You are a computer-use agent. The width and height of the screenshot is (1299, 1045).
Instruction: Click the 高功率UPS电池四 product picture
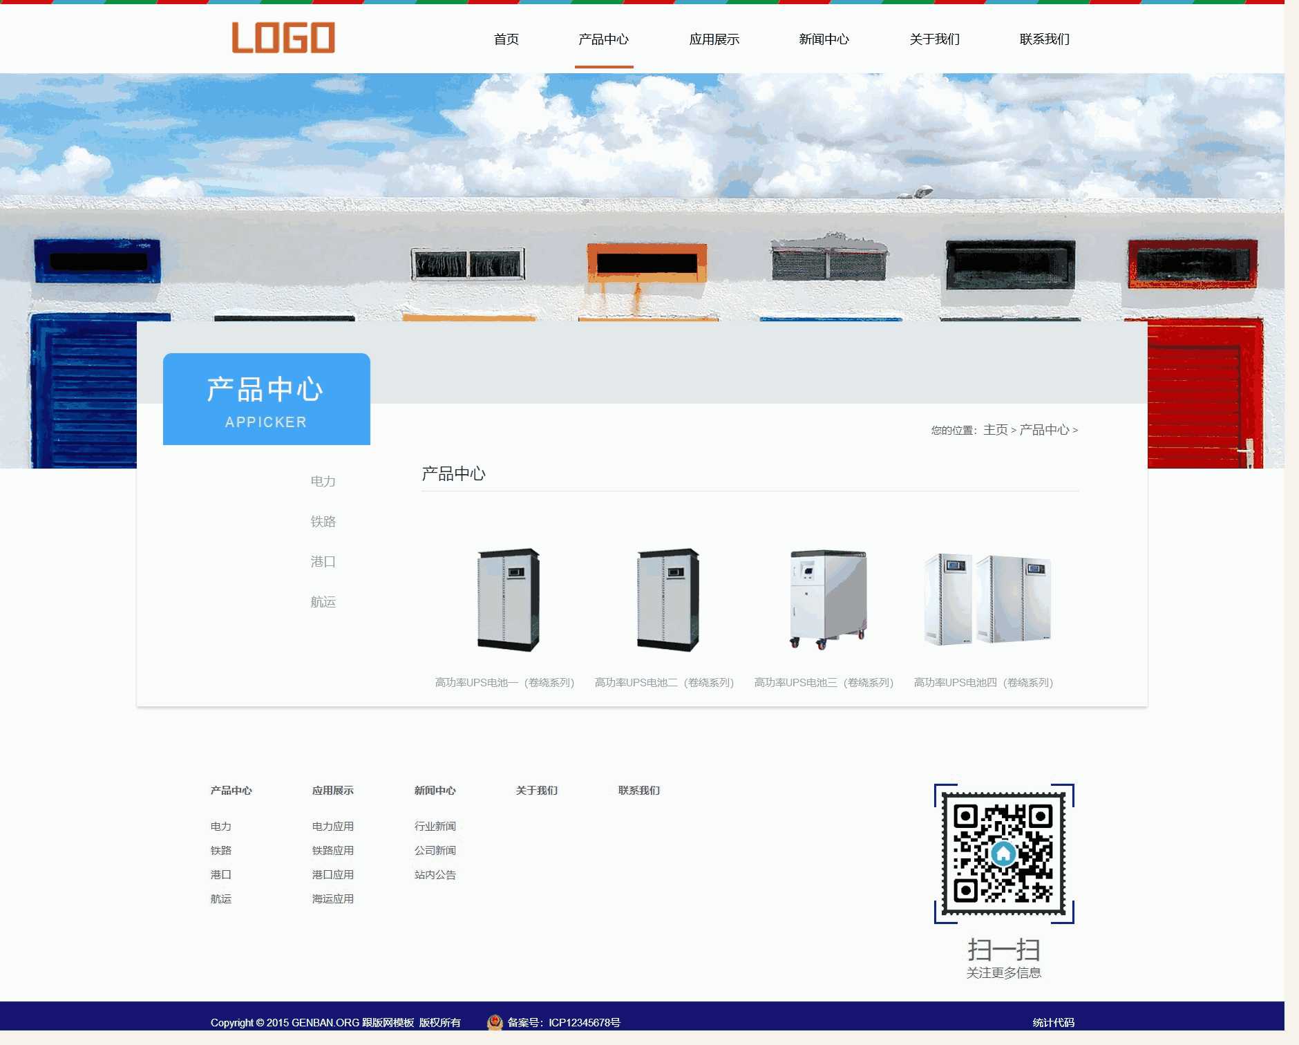987,599
